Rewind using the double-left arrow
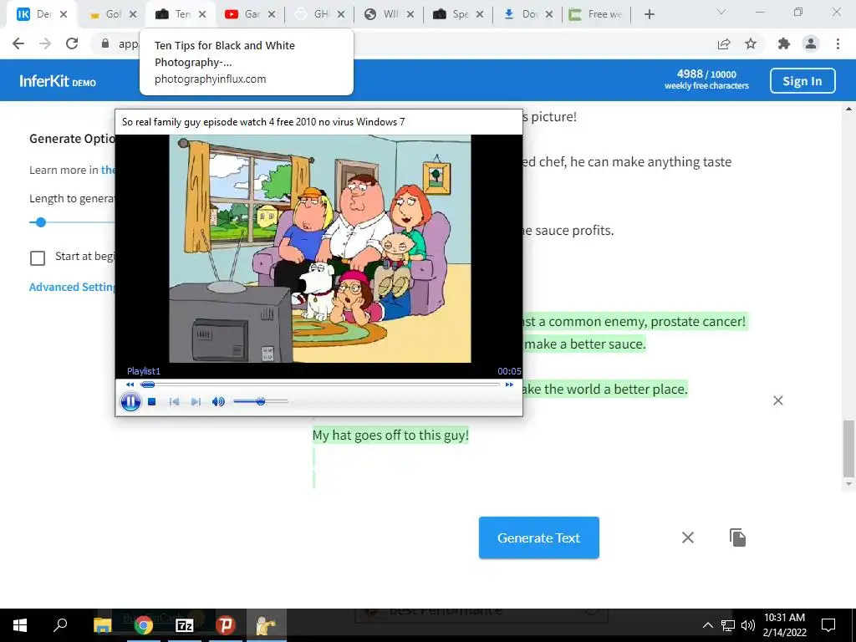The height and width of the screenshot is (642, 856). pyautogui.click(x=130, y=385)
